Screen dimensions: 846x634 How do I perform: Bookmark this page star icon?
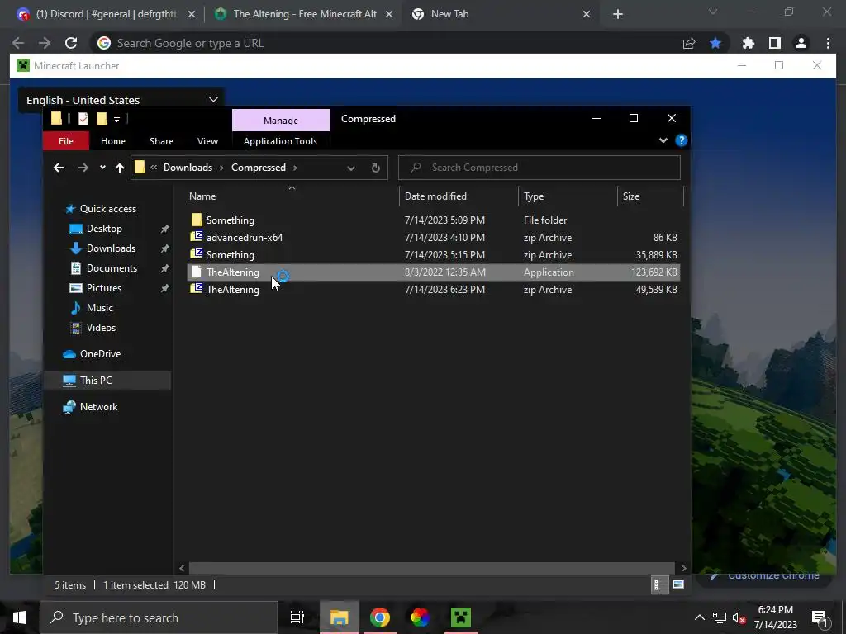(x=715, y=43)
